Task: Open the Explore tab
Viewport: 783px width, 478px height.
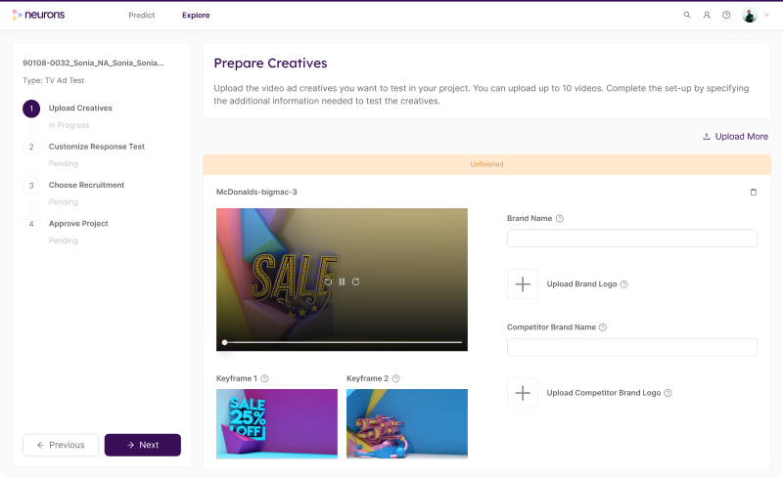Action: 196,15
